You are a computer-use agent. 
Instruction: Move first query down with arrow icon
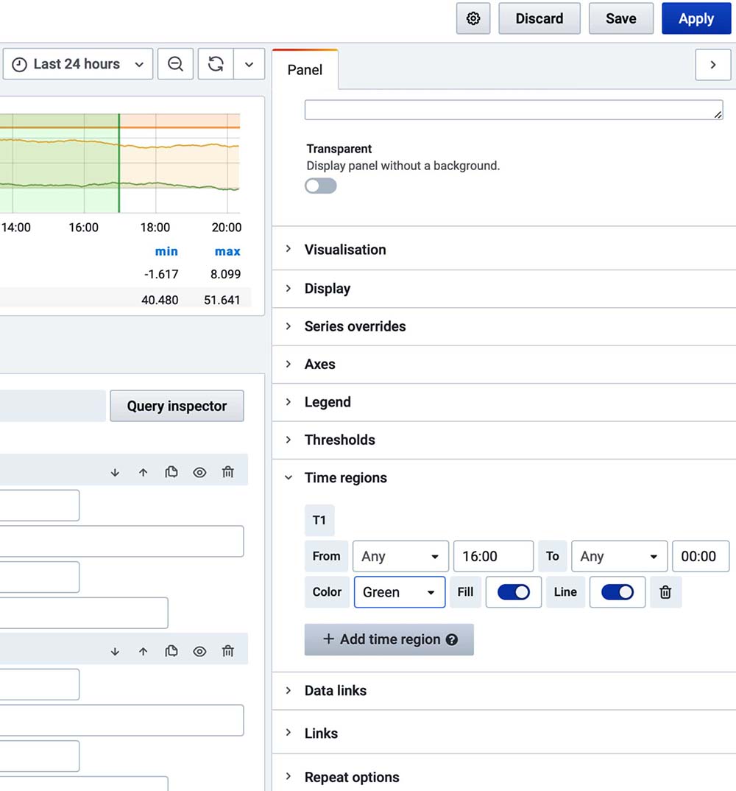pos(115,473)
